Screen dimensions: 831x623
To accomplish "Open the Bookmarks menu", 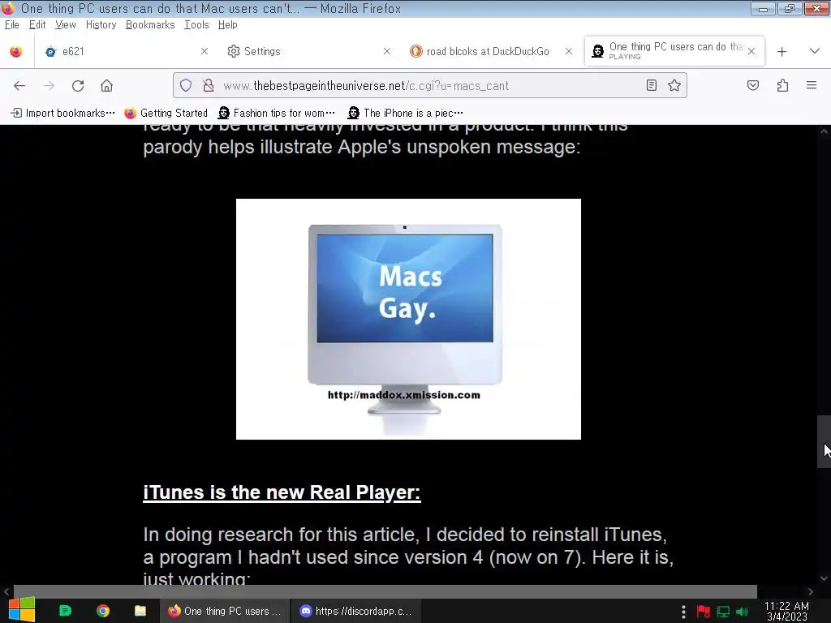I will (150, 25).
